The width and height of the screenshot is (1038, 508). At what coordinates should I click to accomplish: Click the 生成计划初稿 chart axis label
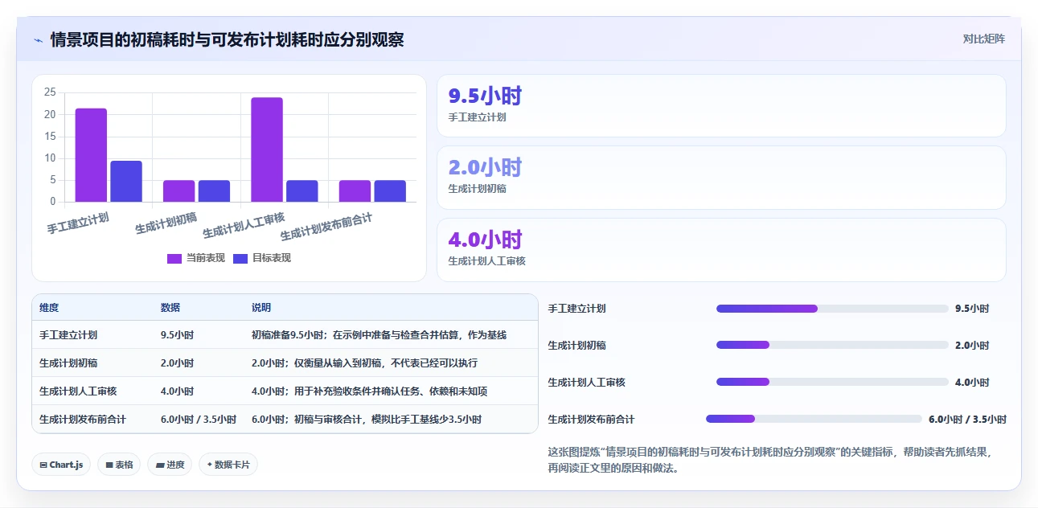(x=166, y=223)
